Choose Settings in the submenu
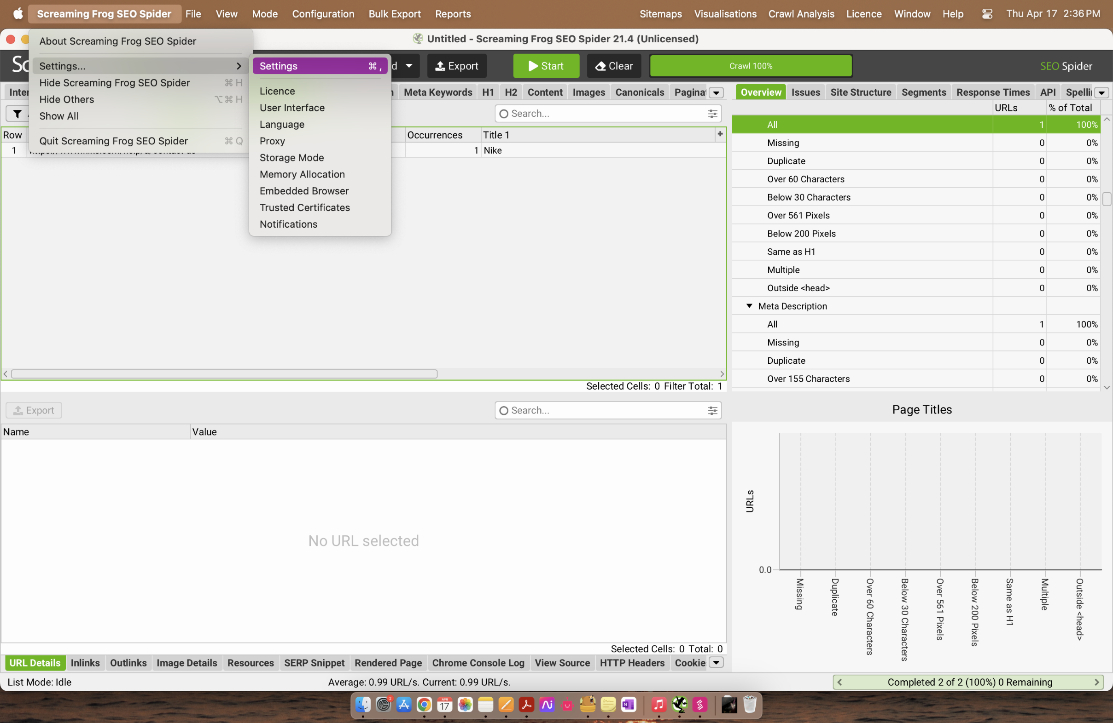The height and width of the screenshot is (723, 1113). [x=320, y=66]
